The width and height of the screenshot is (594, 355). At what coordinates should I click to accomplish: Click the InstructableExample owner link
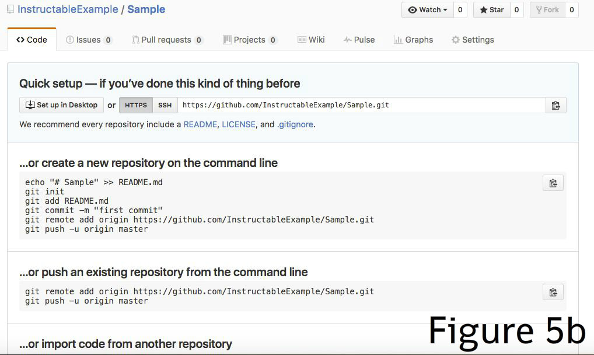point(68,9)
